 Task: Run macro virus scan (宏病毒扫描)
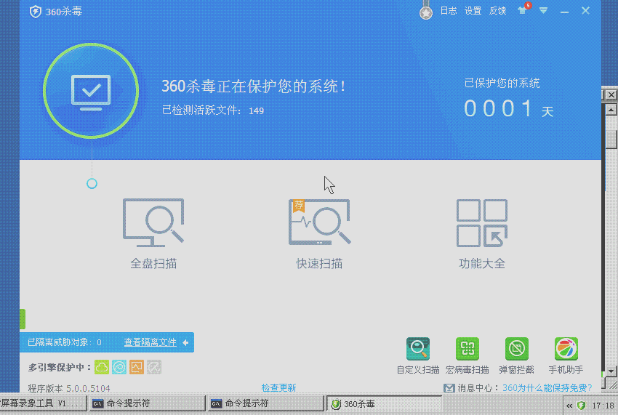467,355
